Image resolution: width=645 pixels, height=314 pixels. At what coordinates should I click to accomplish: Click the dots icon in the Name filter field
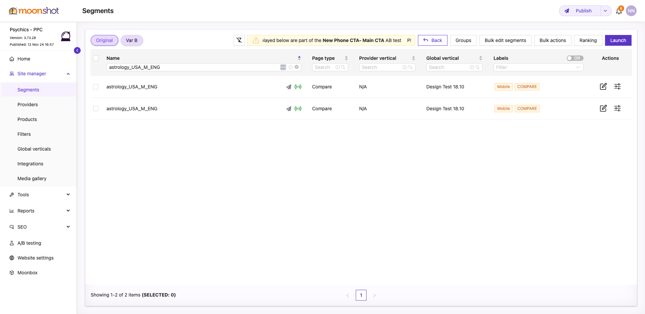pyautogui.click(x=283, y=67)
